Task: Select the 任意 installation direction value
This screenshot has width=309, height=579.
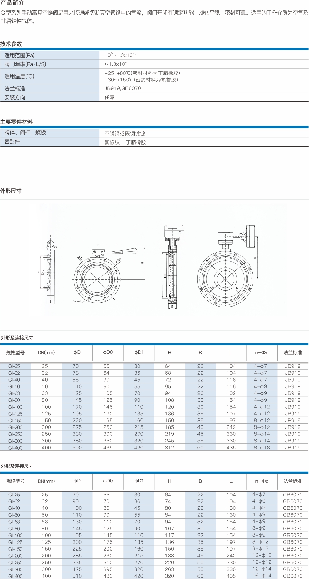Action: (109, 97)
